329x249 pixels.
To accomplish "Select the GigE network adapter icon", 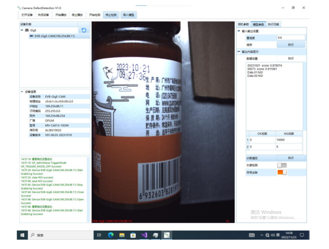I will tap(27, 30).
